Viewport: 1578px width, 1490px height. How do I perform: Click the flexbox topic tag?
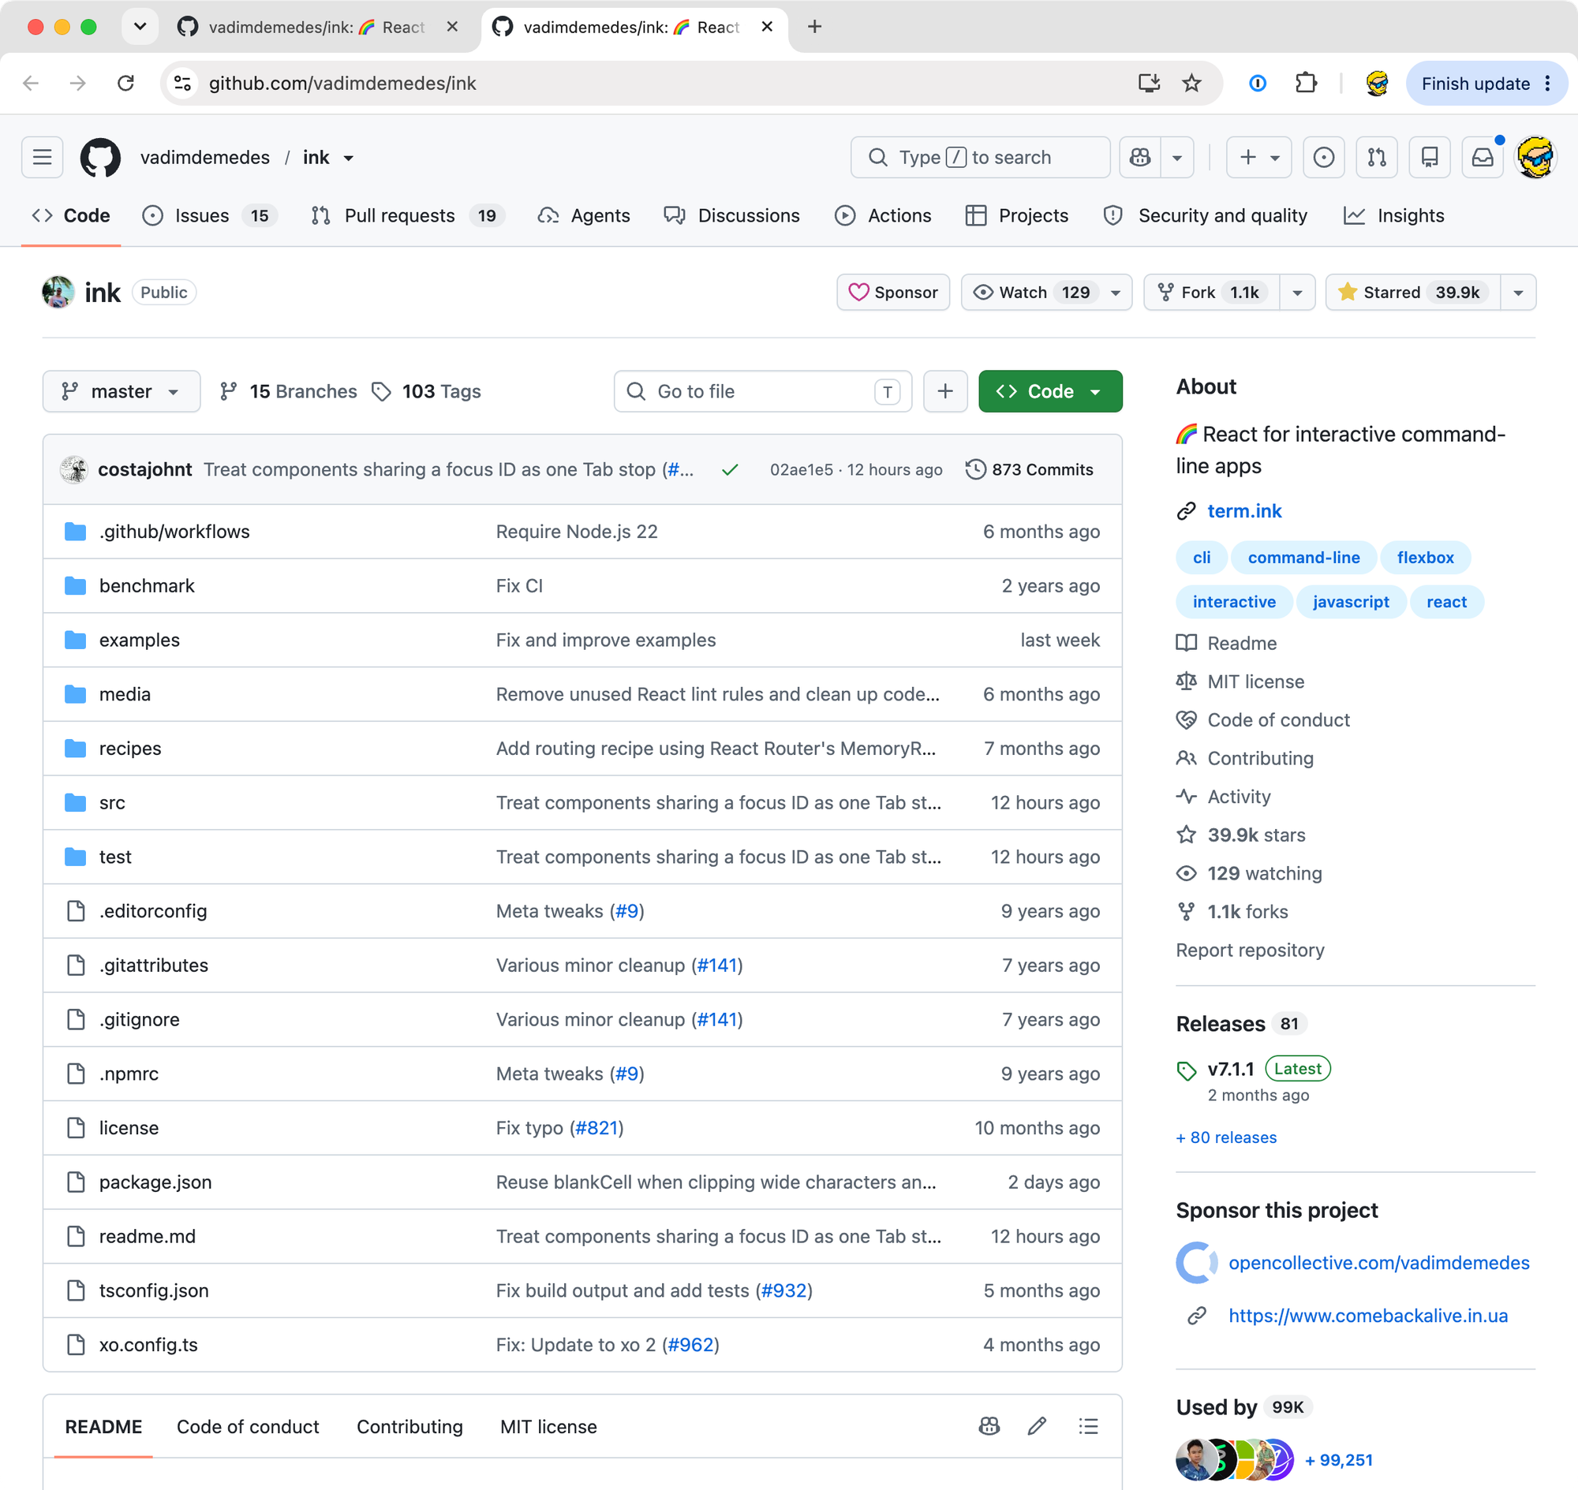coord(1426,558)
